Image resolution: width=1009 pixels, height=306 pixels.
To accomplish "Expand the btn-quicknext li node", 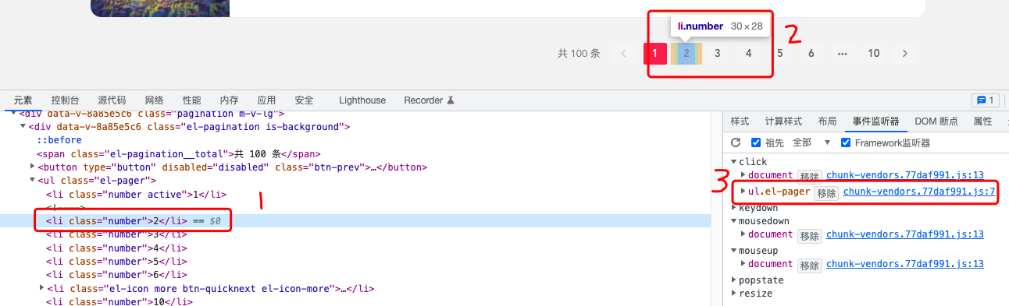I will point(42,288).
